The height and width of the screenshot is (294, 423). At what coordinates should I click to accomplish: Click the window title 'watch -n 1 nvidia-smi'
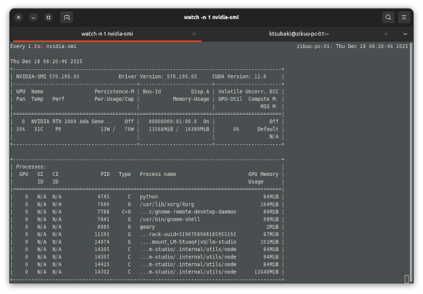tap(211, 17)
